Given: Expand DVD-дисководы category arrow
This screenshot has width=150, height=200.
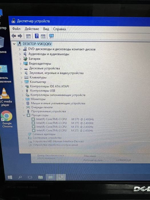Looking at the screenshot, I should [x=19, y=49].
